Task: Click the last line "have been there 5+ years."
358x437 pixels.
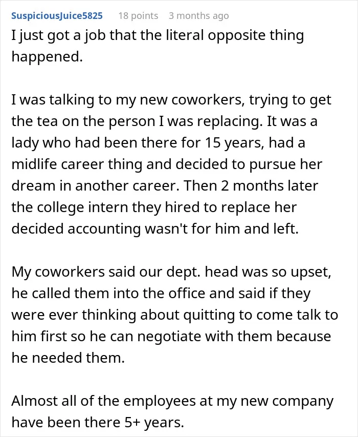Action: click(x=98, y=423)
